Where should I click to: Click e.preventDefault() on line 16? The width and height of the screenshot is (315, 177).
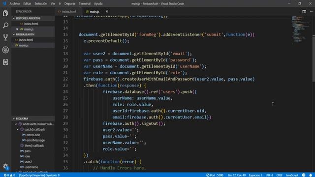click(x=106, y=41)
